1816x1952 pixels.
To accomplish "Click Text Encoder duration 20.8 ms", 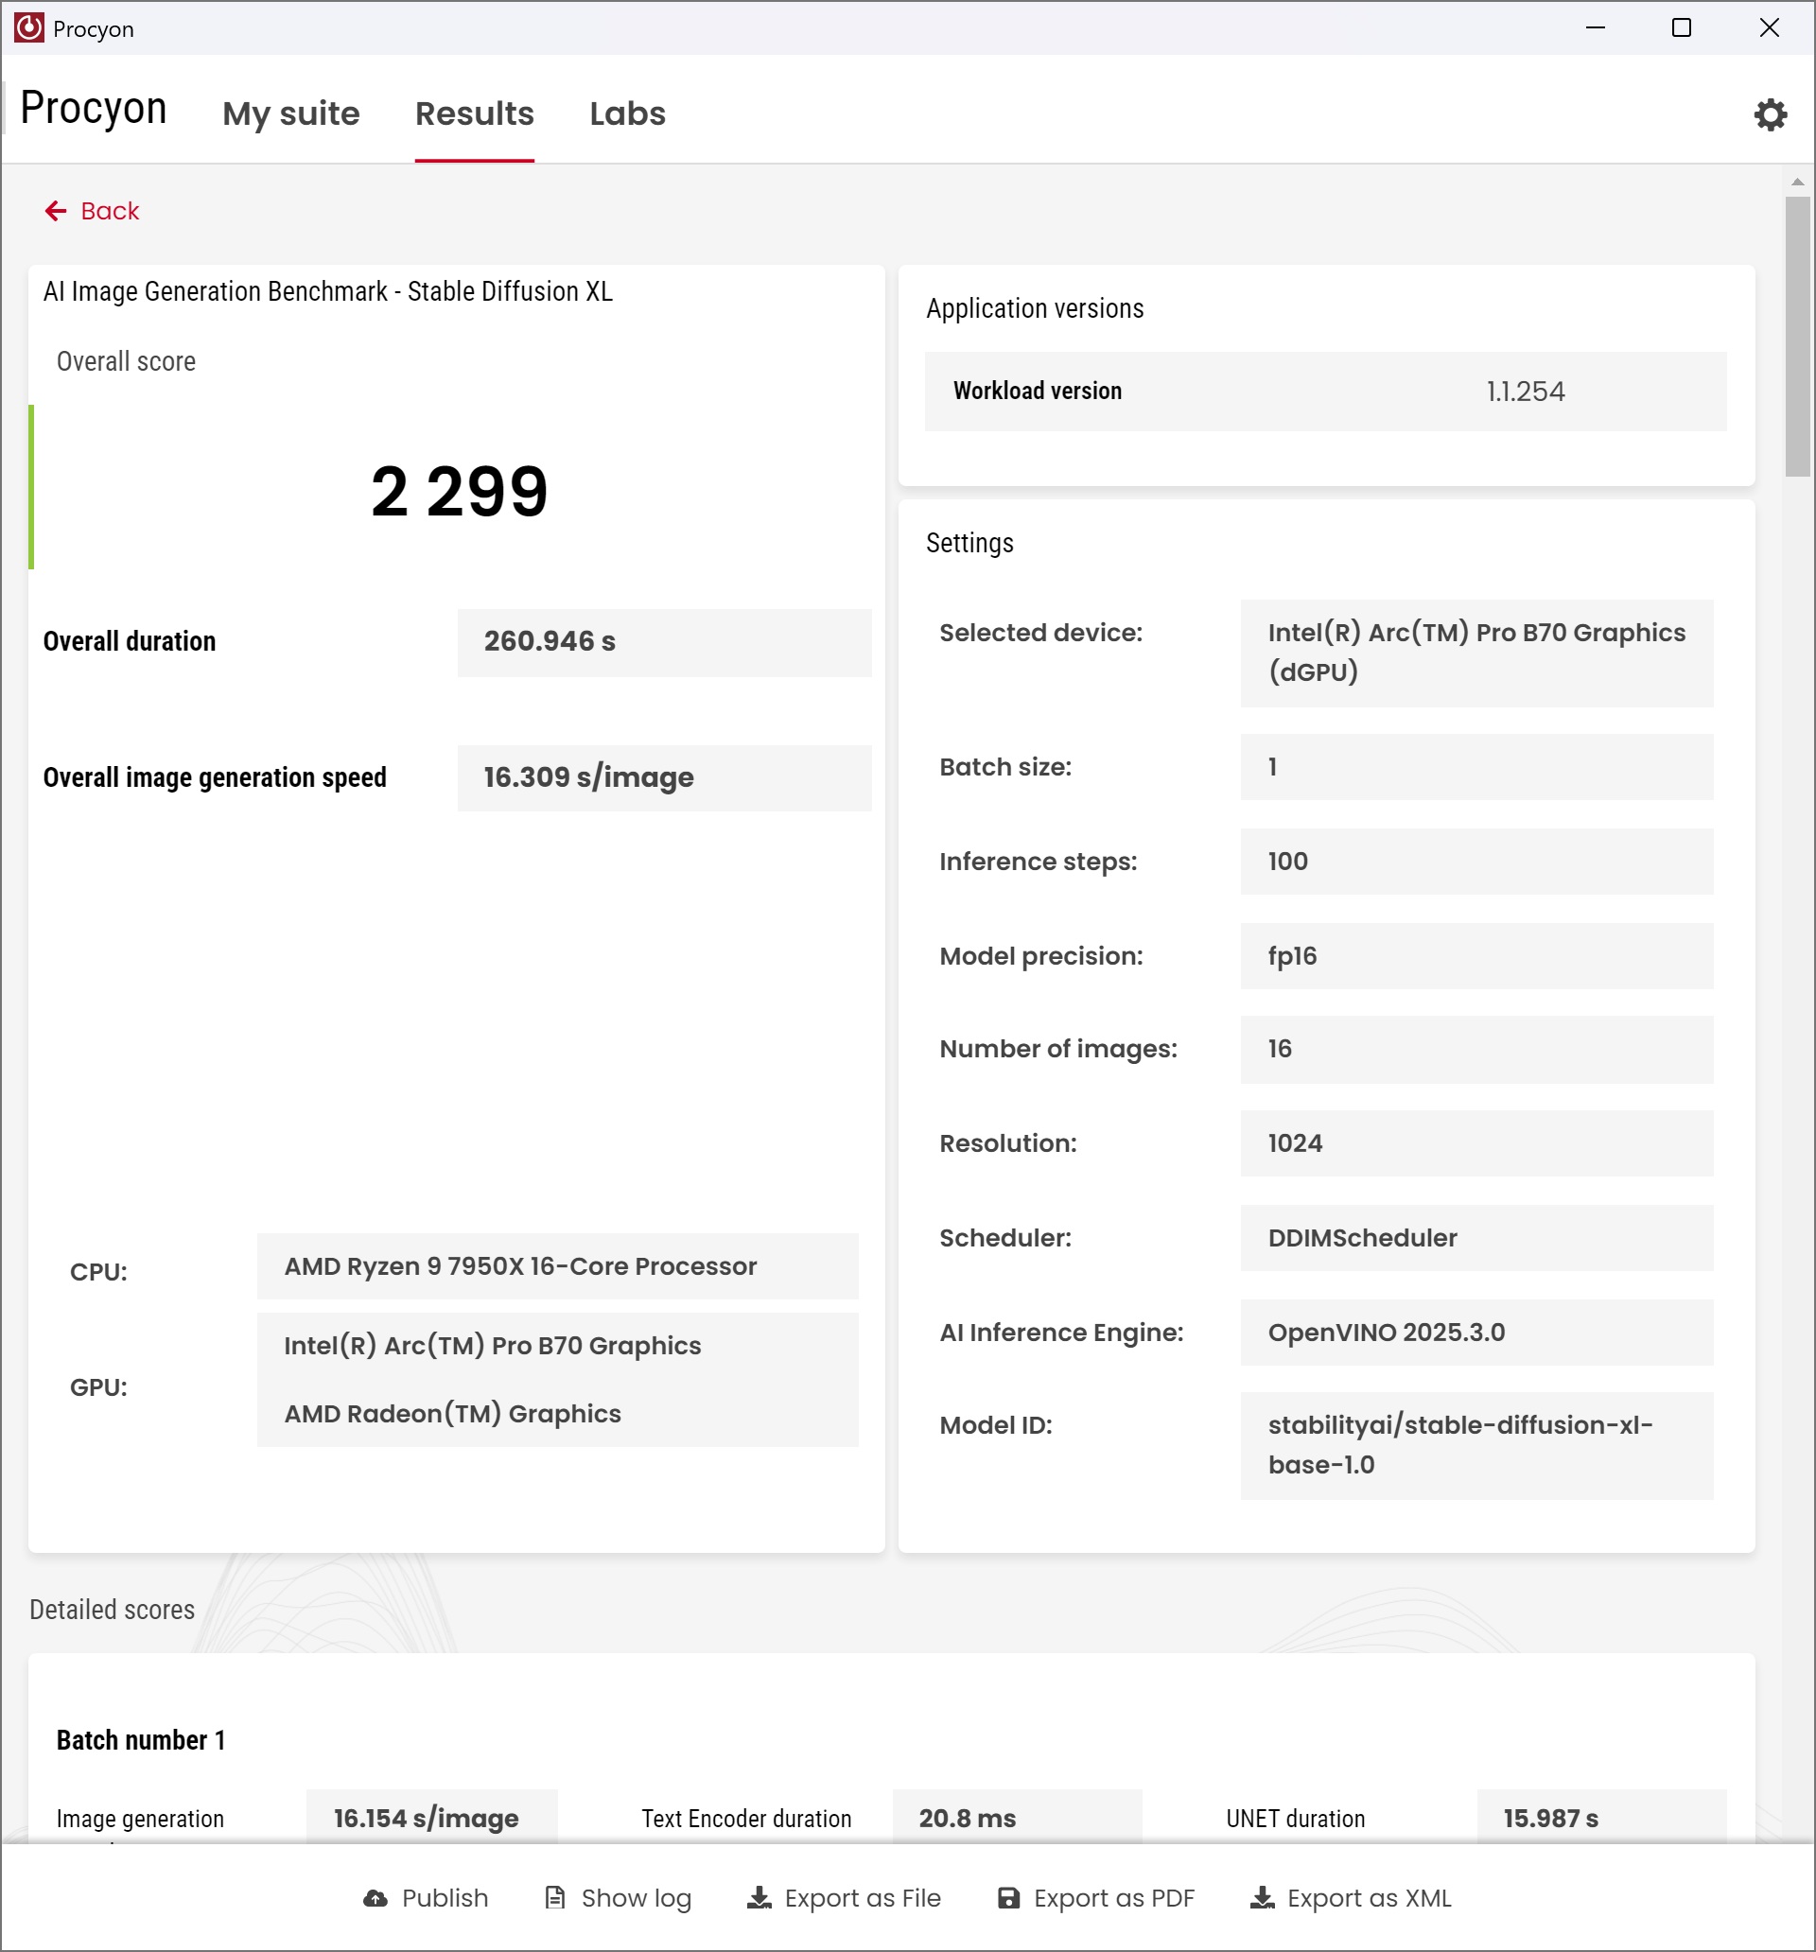I will 1017,1819.
